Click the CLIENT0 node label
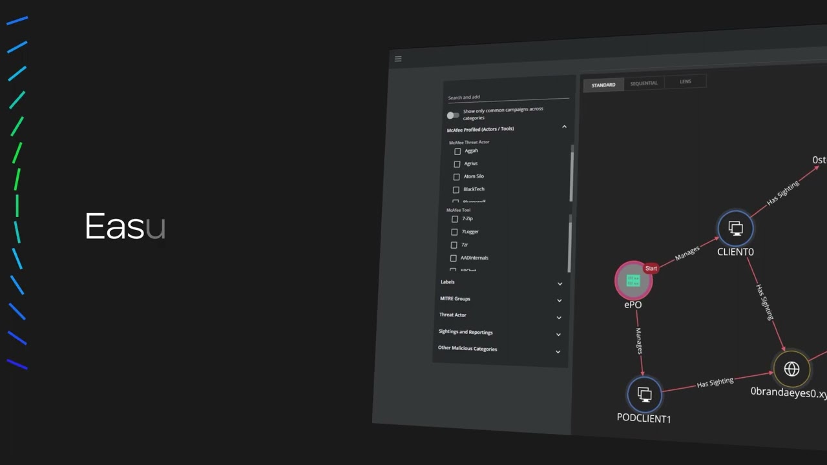 coord(735,252)
